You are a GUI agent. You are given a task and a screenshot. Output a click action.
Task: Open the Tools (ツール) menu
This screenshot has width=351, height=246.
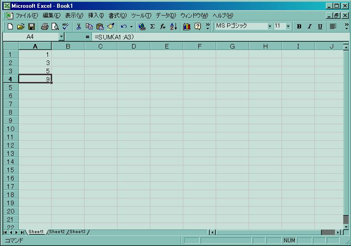point(141,16)
